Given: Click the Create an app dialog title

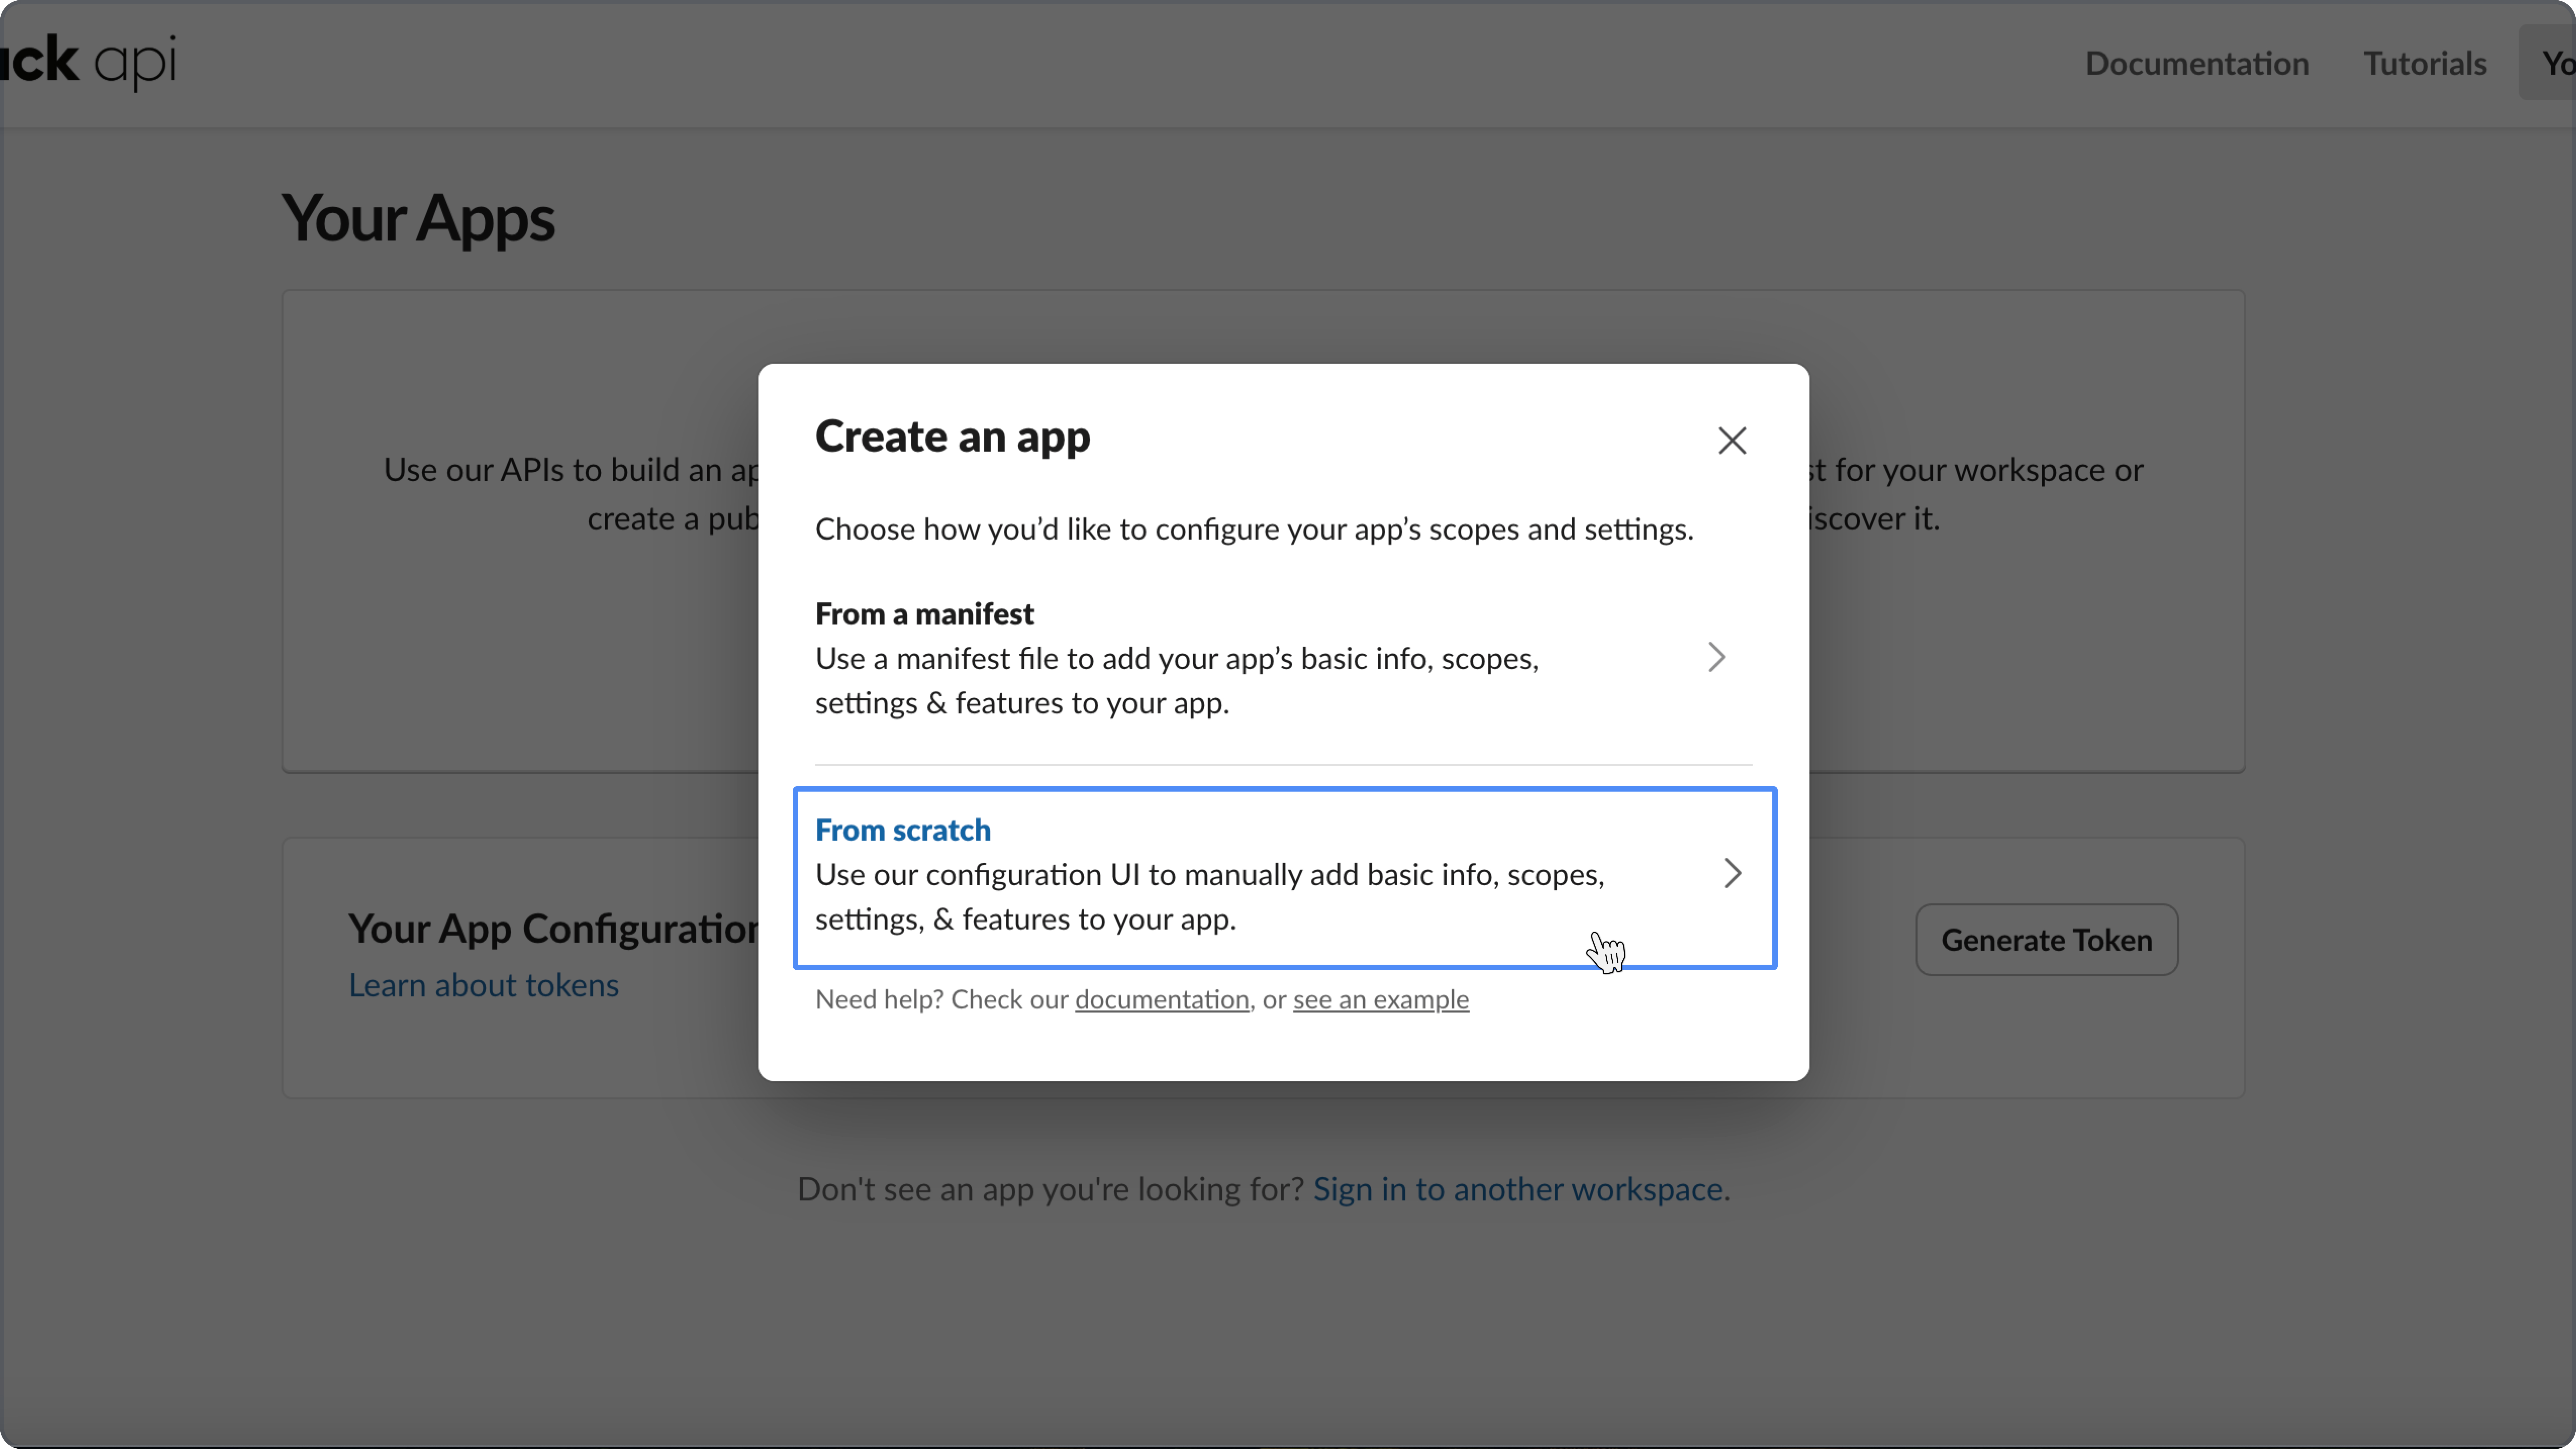Looking at the screenshot, I should tap(952, 436).
